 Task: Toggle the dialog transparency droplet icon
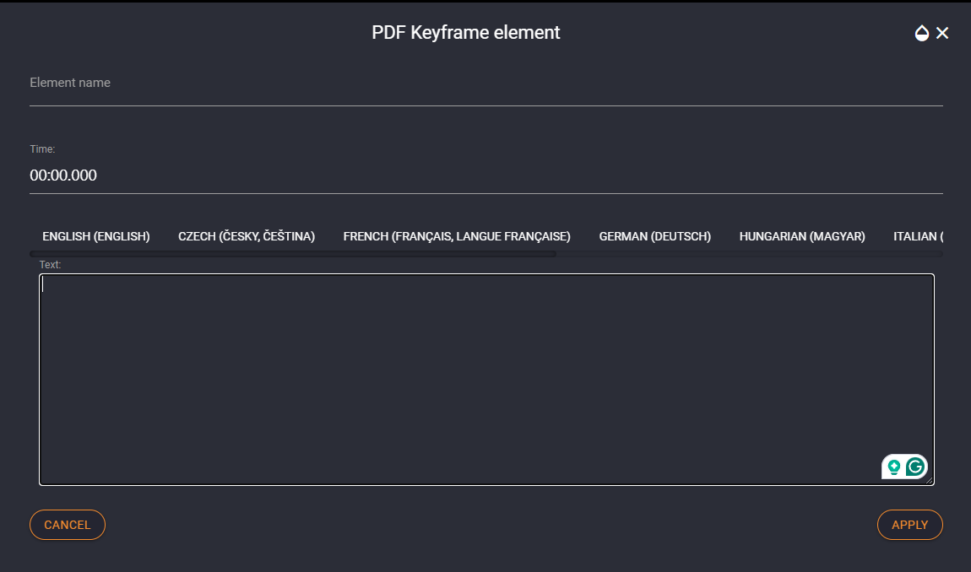click(921, 33)
